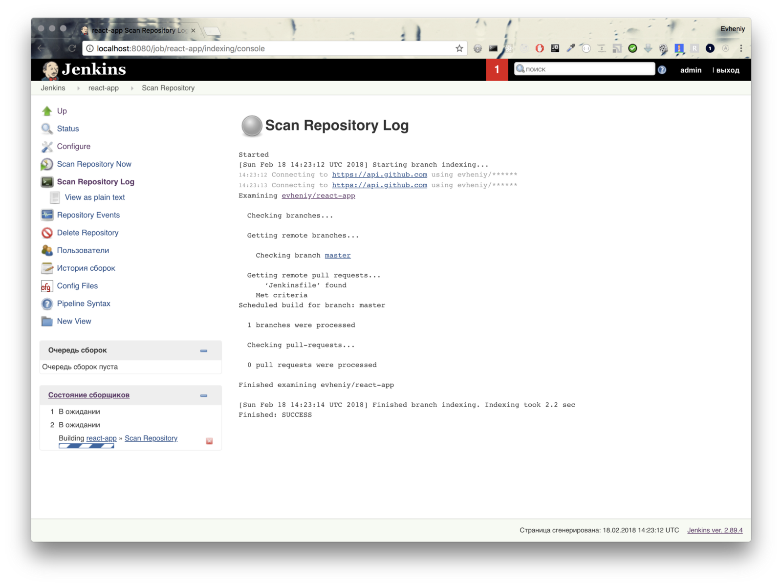The image size is (782, 586).
Task: Log out via выход link
Action: [x=728, y=70]
